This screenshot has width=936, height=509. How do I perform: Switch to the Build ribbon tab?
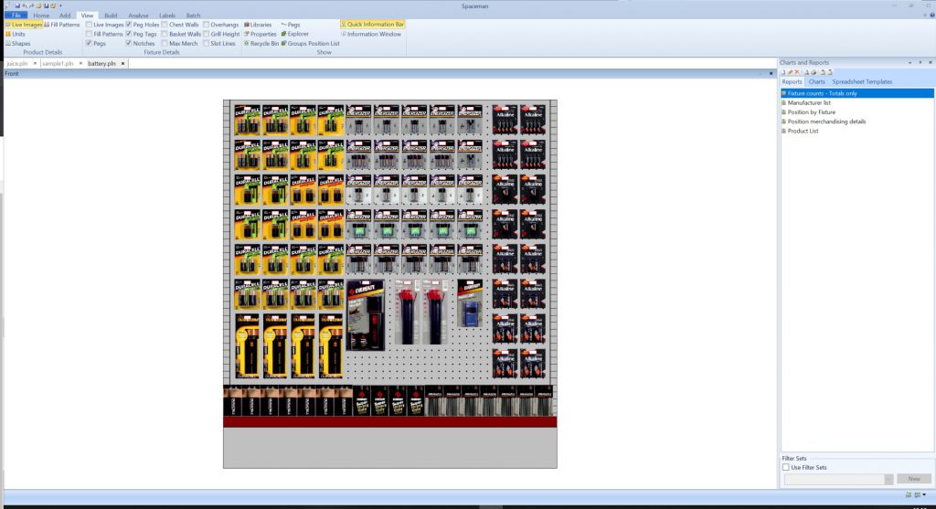(111, 16)
